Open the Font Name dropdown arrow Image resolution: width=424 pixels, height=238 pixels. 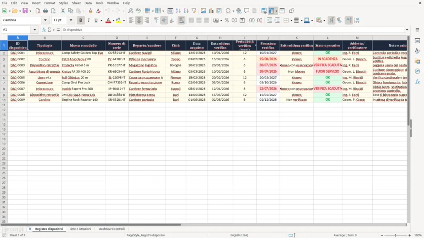tap(45, 20)
